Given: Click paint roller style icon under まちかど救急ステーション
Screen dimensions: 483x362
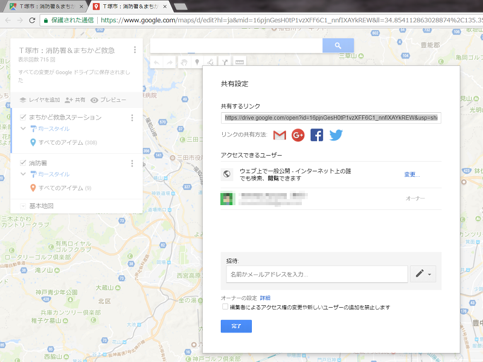Looking at the screenshot, I should pos(34,129).
